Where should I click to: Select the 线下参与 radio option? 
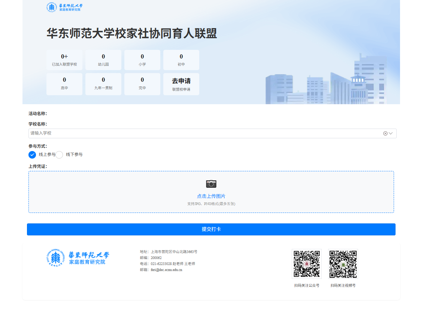(60, 155)
